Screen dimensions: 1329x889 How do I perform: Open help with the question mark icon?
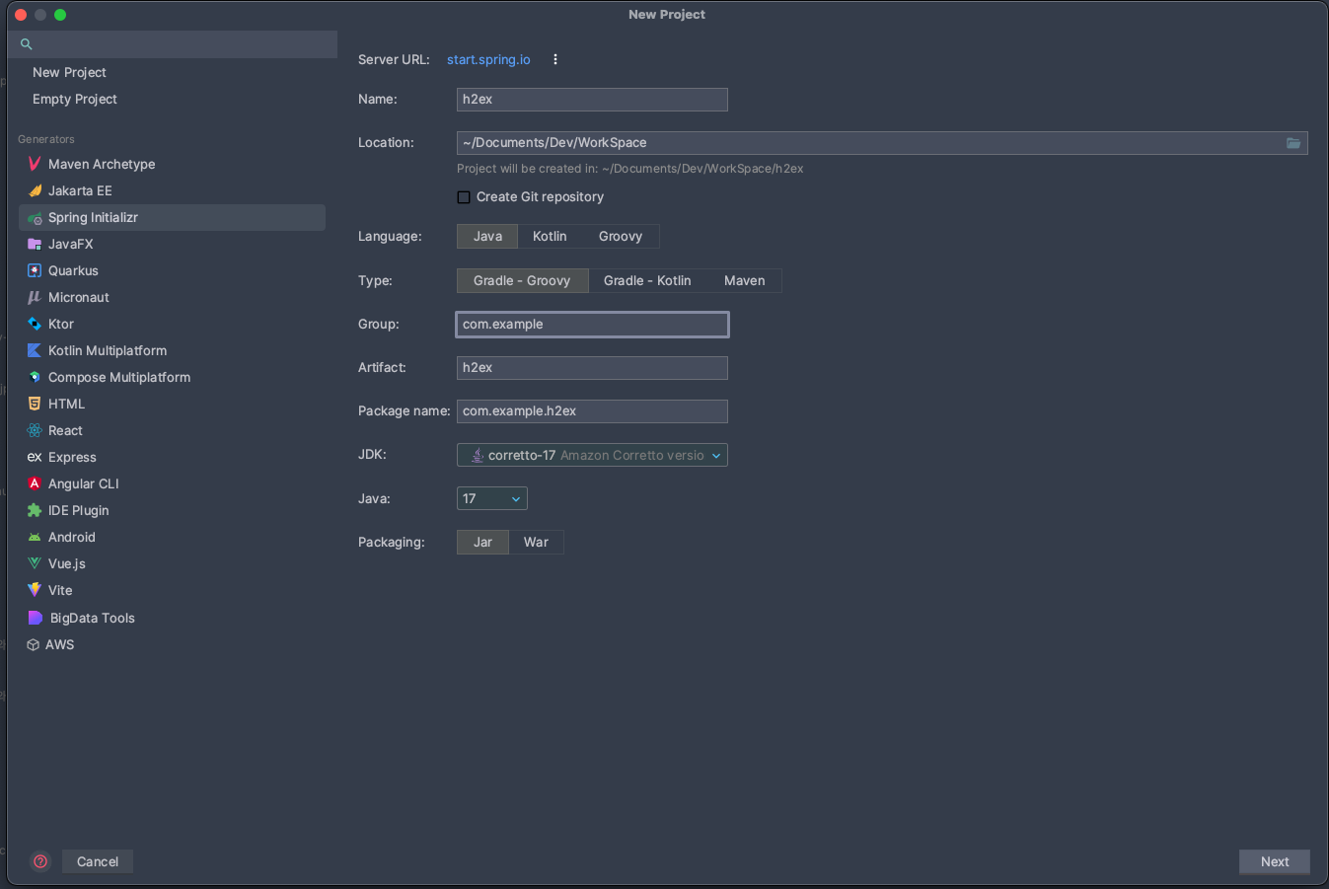coord(40,861)
